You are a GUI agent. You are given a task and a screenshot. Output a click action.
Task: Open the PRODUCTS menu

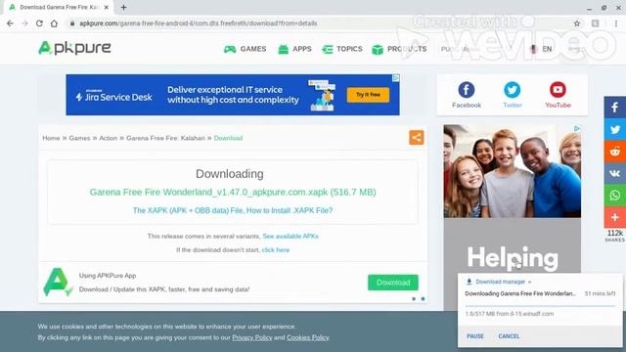coord(399,49)
